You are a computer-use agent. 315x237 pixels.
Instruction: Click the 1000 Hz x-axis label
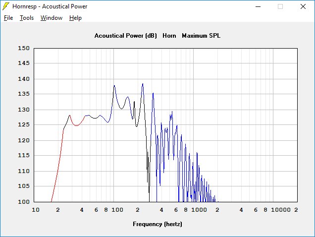tap(199, 210)
